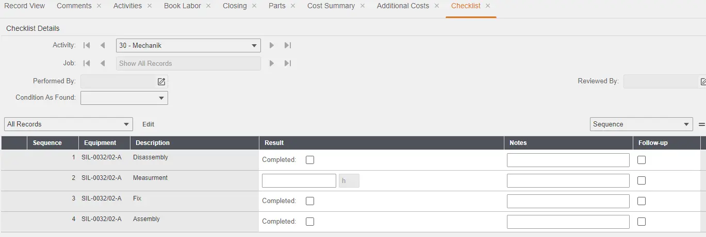
Task: Check Completed for Disassembly
Action: click(310, 160)
